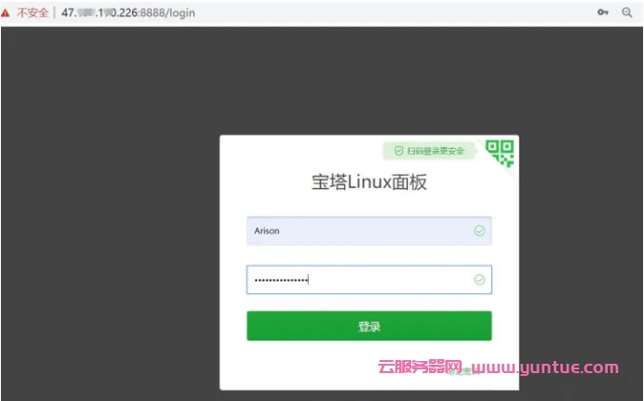Switch to QR code login
The height and width of the screenshot is (401, 644).
501,152
